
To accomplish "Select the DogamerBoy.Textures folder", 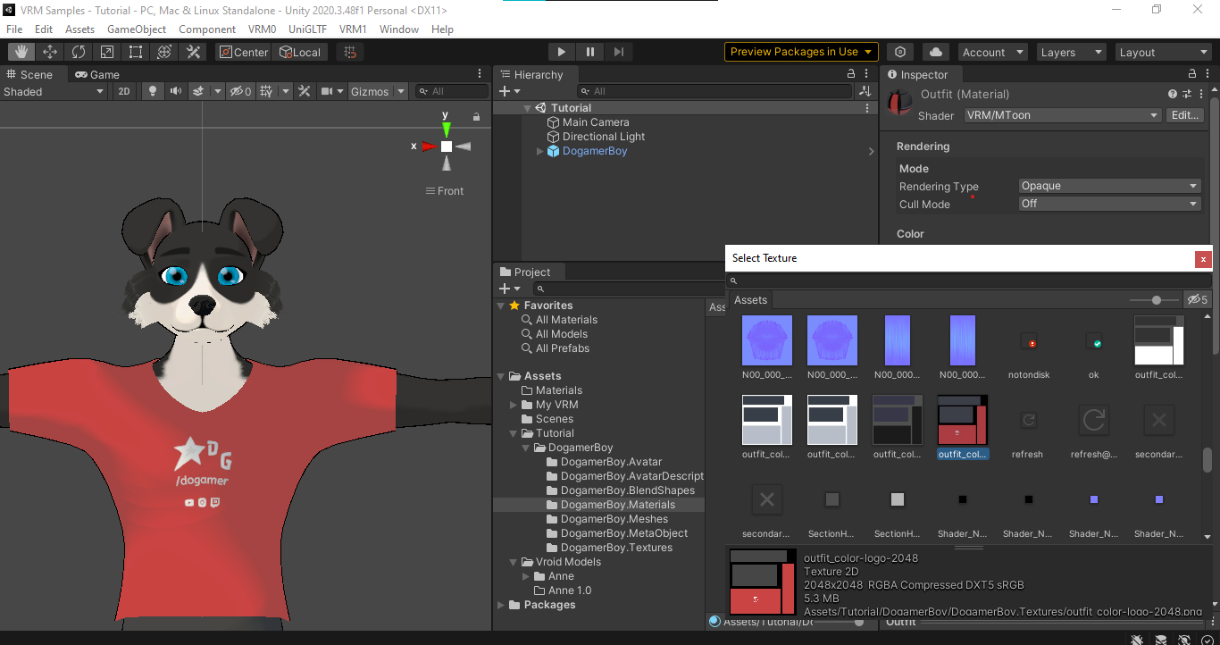I will pyautogui.click(x=616, y=548).
